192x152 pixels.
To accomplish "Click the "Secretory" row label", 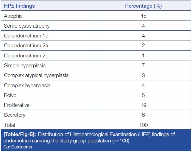I will [x=14, y=115].
